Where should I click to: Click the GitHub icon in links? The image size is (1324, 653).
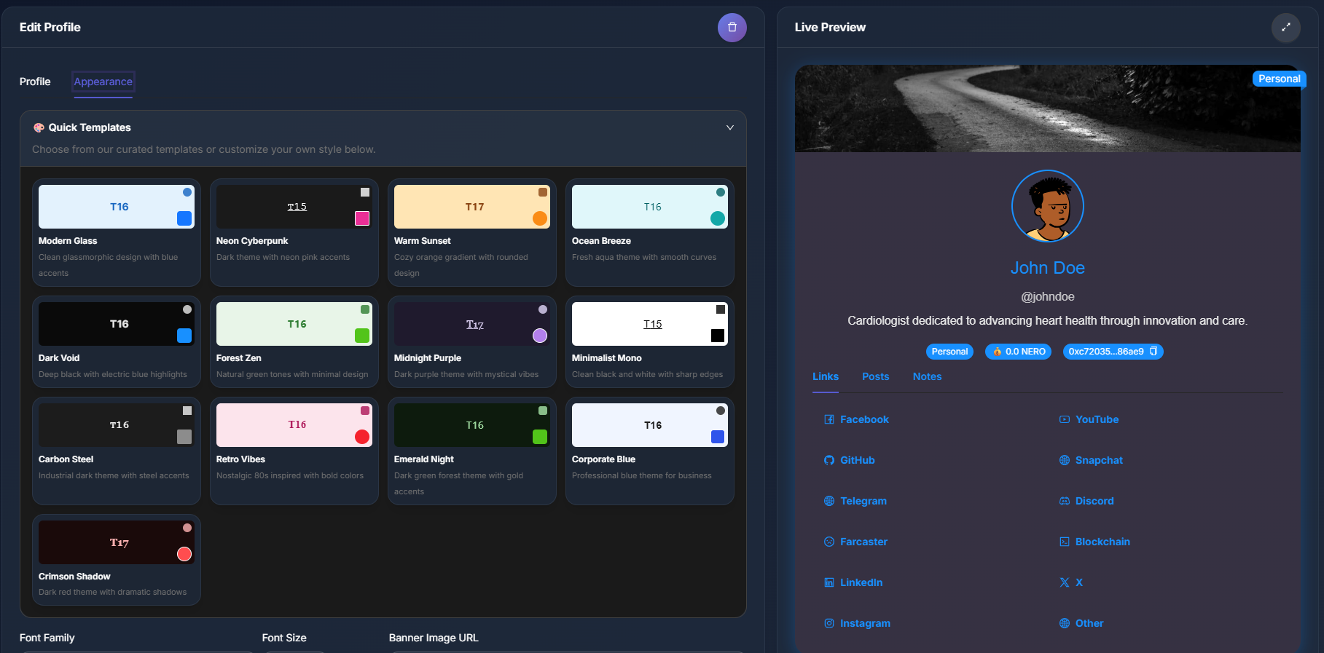829,460
